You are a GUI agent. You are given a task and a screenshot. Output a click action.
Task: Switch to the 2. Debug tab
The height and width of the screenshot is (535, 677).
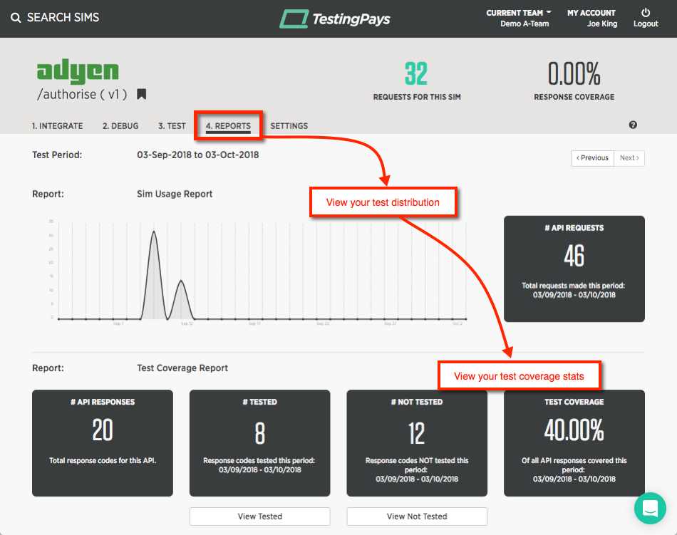pos(120,126)
